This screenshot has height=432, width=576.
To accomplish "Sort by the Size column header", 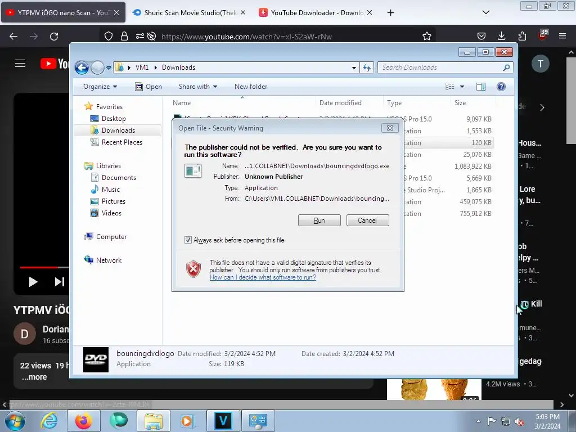I will click(473, 103).
